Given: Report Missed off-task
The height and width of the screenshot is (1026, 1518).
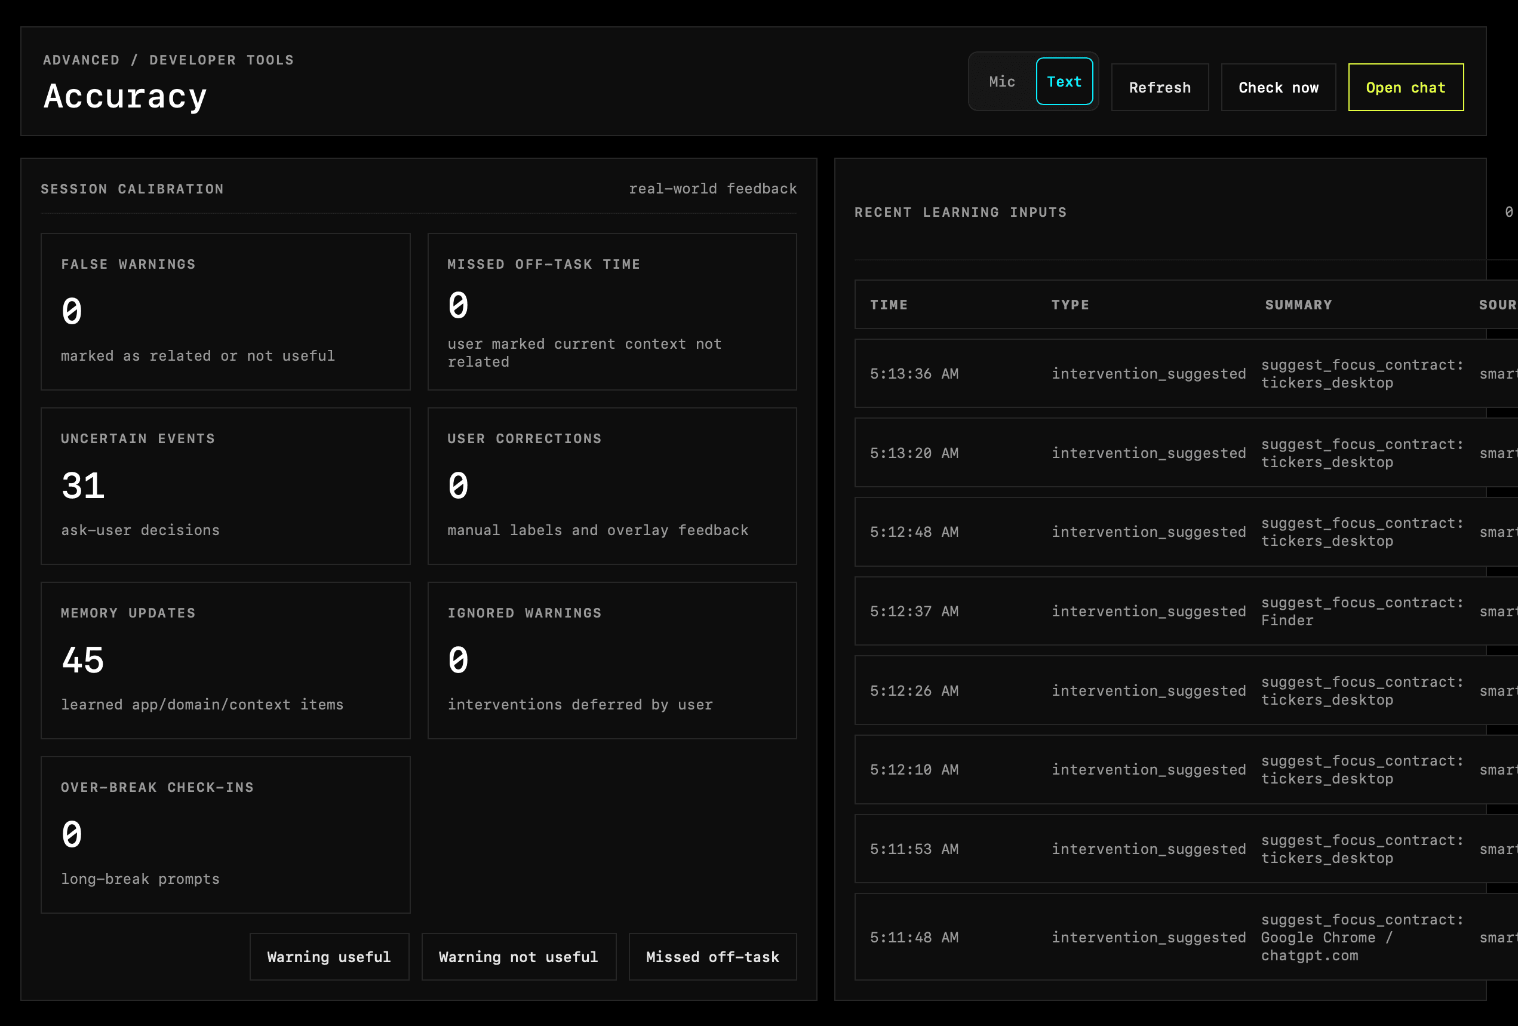Looking at the screenshot, I should coord(712,957).
